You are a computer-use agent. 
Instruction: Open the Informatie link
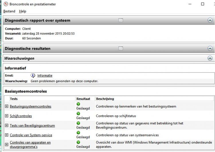click(45, 76)
